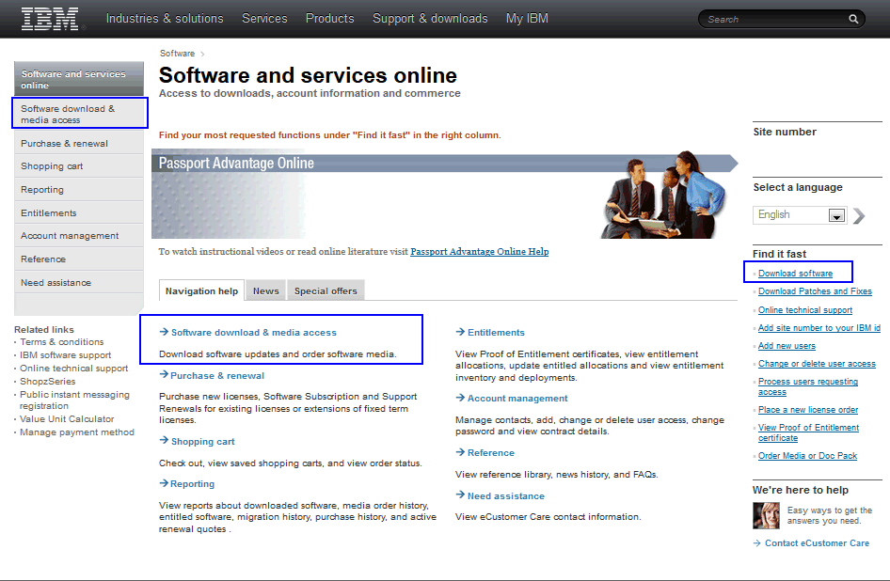Open the Services menu
This screenshot has height=581, width=890.
tap(264, 18)
